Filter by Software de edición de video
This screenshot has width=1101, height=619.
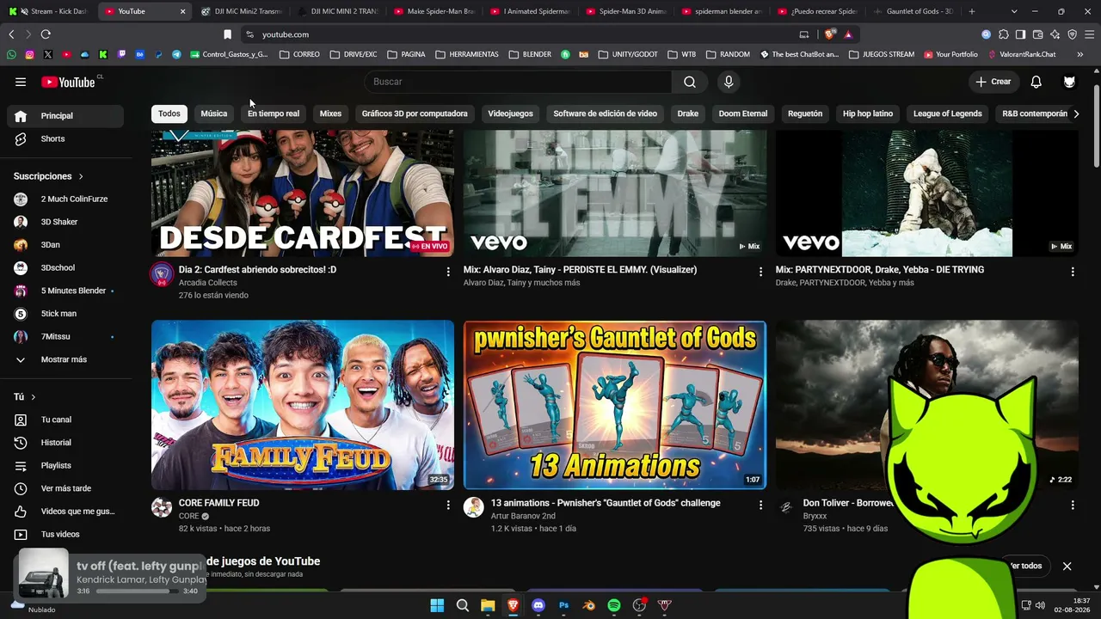tap(605, 113)
